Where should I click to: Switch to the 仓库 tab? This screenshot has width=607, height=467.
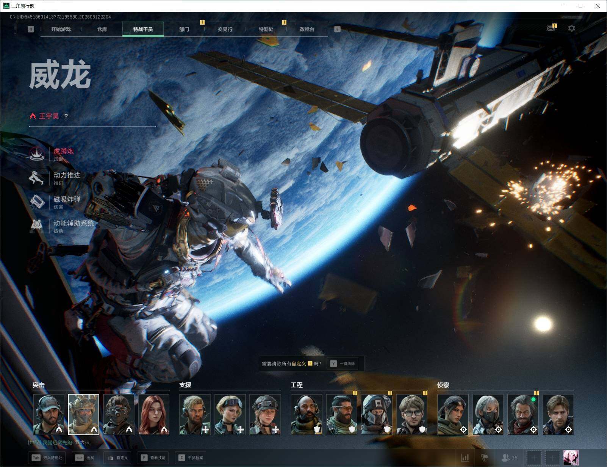102,29
